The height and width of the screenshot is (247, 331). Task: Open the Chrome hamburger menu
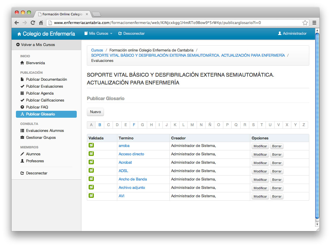point(314,23)
